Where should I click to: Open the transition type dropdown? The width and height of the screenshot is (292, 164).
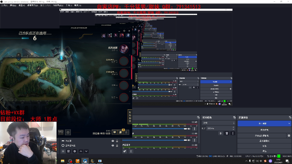click(x=218, y=123)
